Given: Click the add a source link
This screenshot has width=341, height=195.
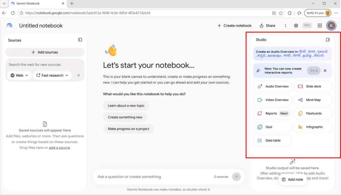Looking at the screenshot, I should click(x=59, y=148).
